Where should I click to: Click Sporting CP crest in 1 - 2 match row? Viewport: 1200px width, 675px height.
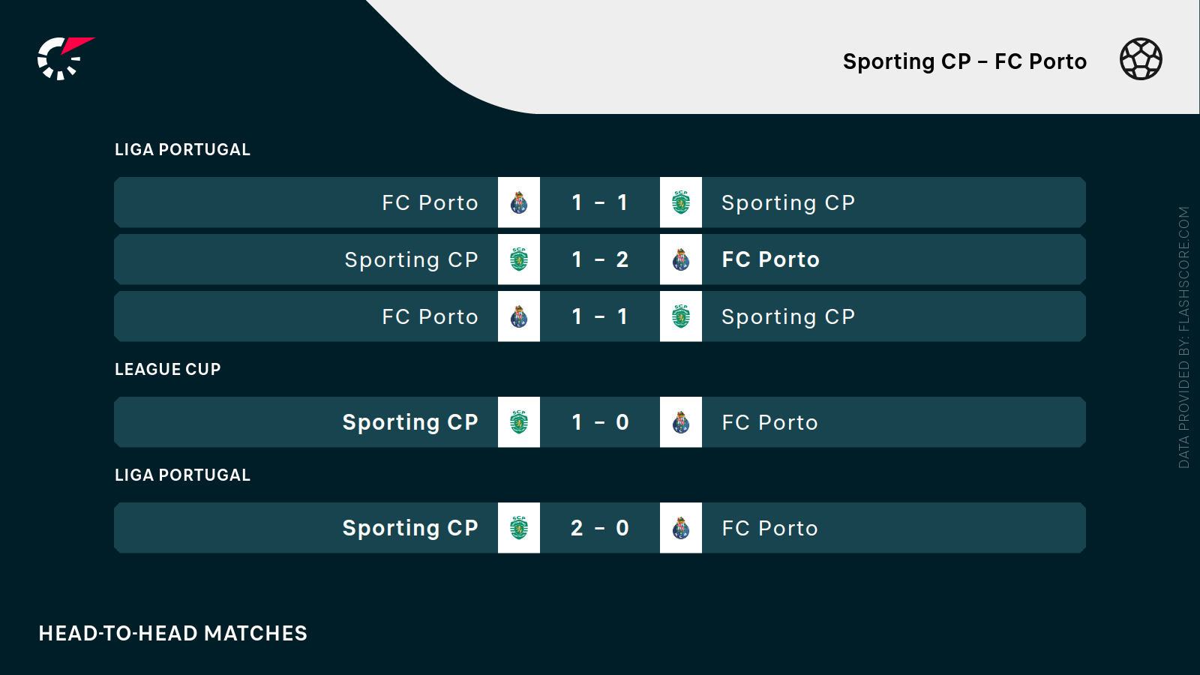click(519, 259)
